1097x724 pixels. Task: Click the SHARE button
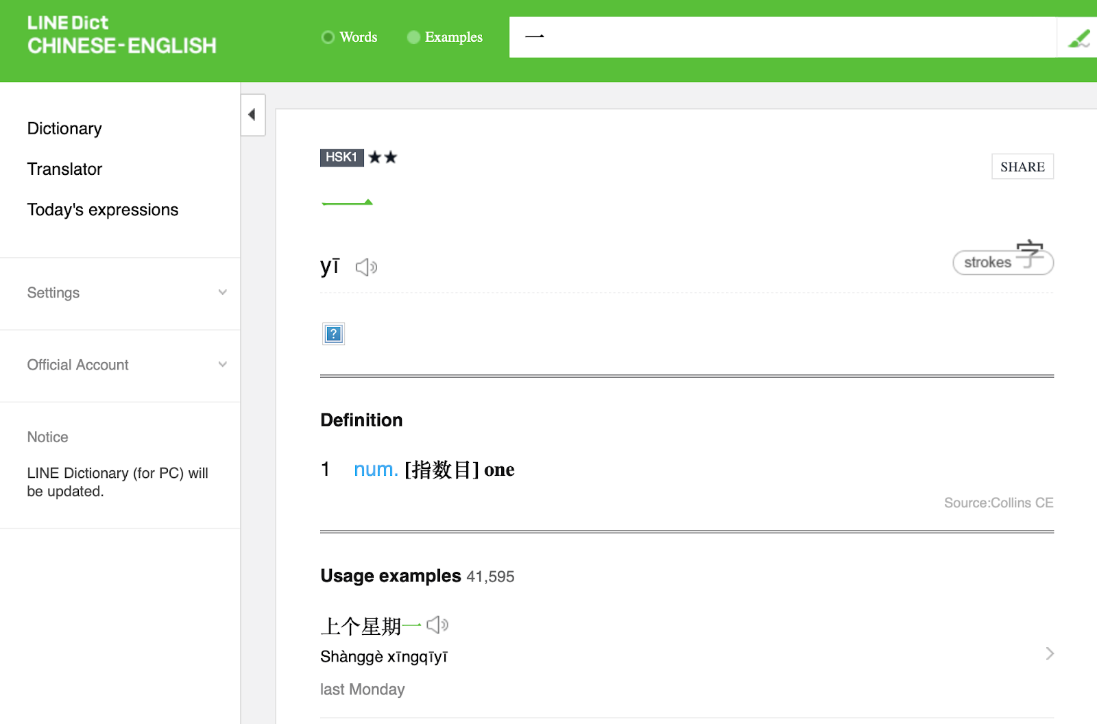click(x=1022, y=167)
